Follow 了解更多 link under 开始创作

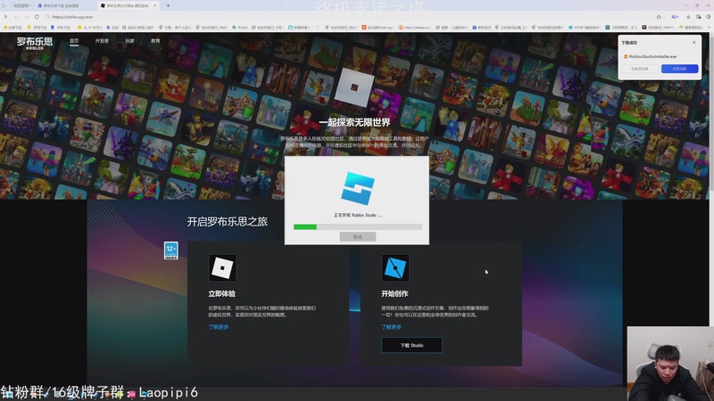point(391,327)
